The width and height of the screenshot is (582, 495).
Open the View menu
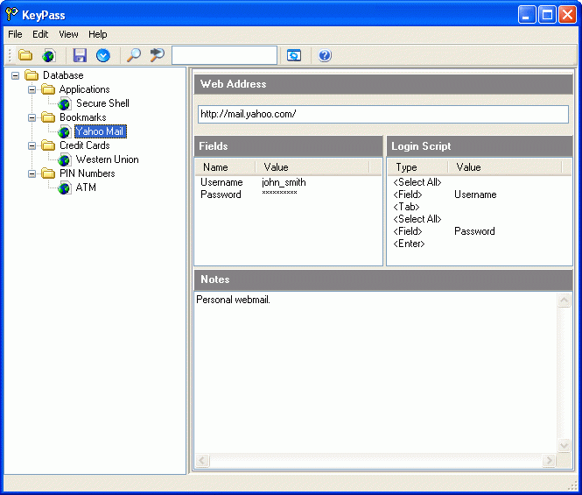coord(68,34)
